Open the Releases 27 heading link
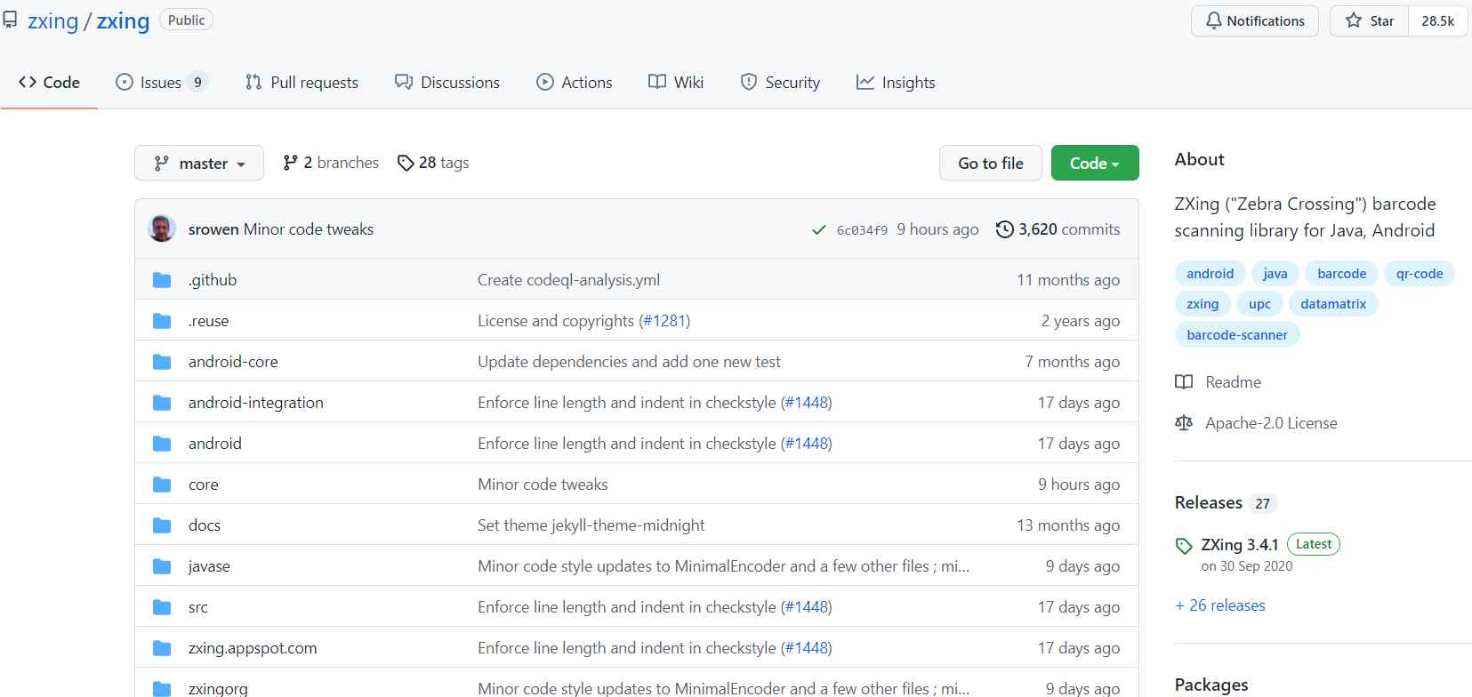This screenshot has height=697, width=1472. [x=1226, y=503]
